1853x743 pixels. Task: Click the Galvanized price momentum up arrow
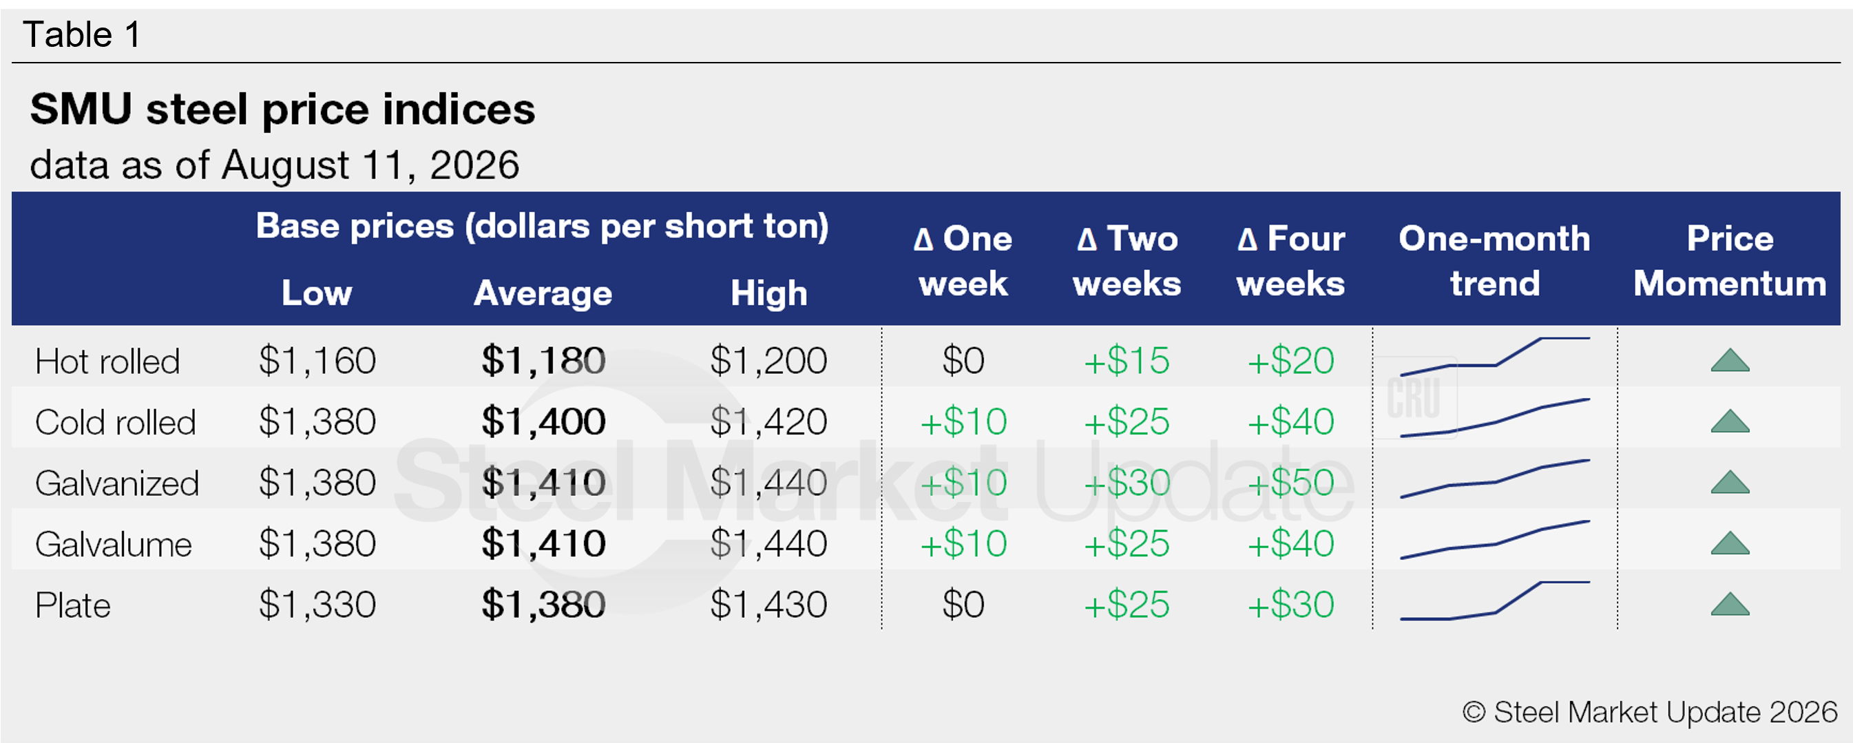point(1729,482)
